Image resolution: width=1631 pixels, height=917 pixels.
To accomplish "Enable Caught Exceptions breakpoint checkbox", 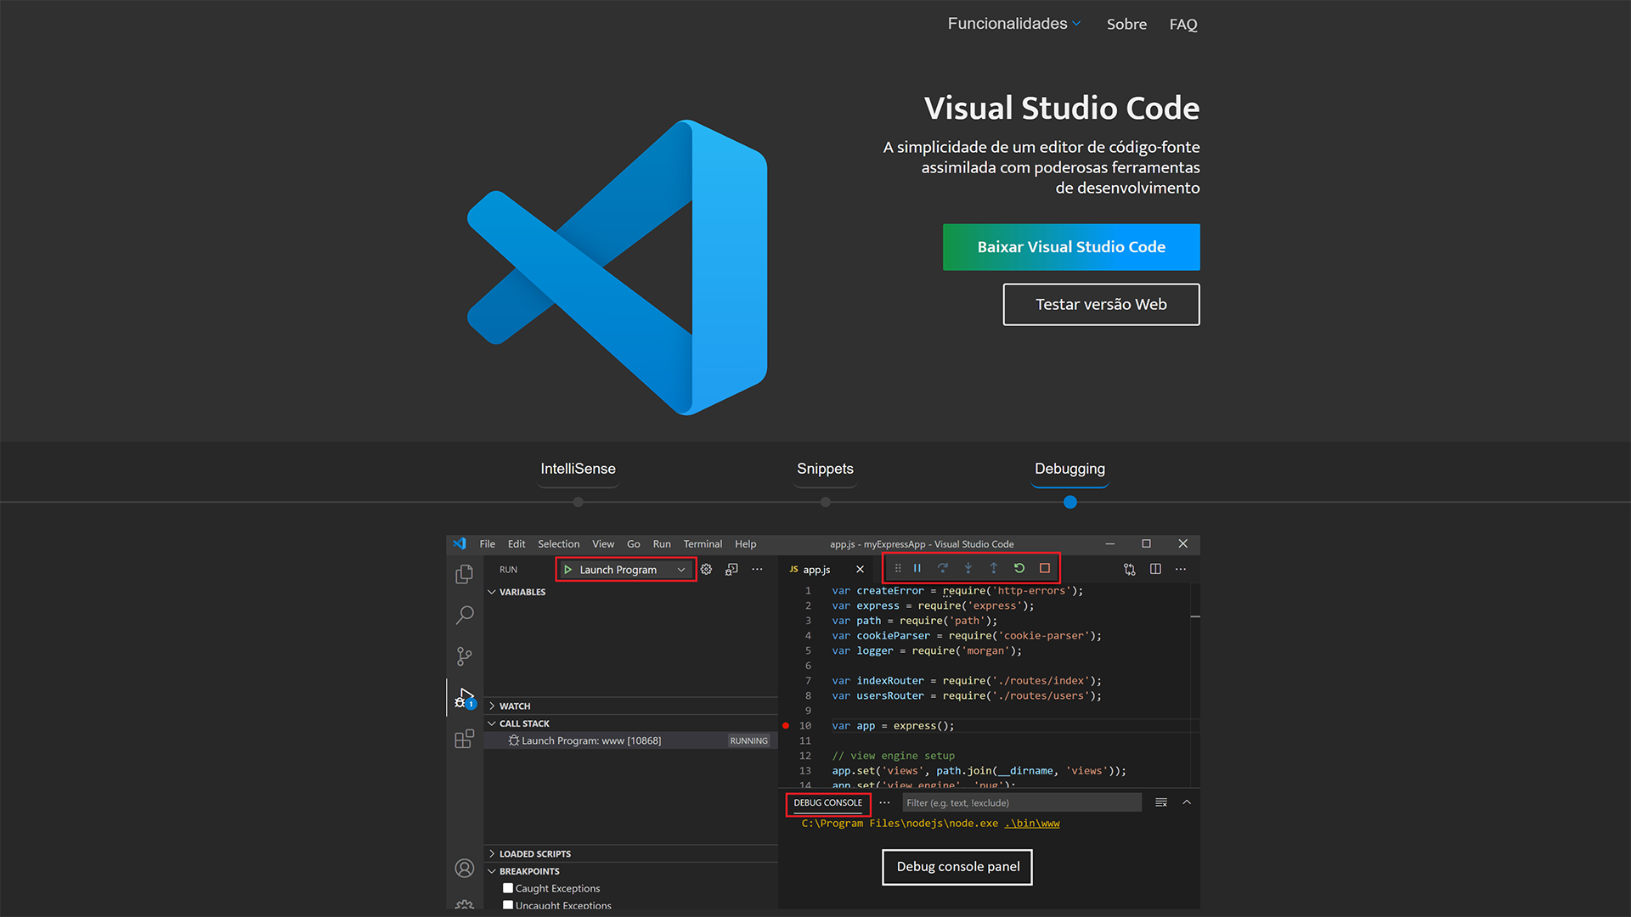I will 508,888.
